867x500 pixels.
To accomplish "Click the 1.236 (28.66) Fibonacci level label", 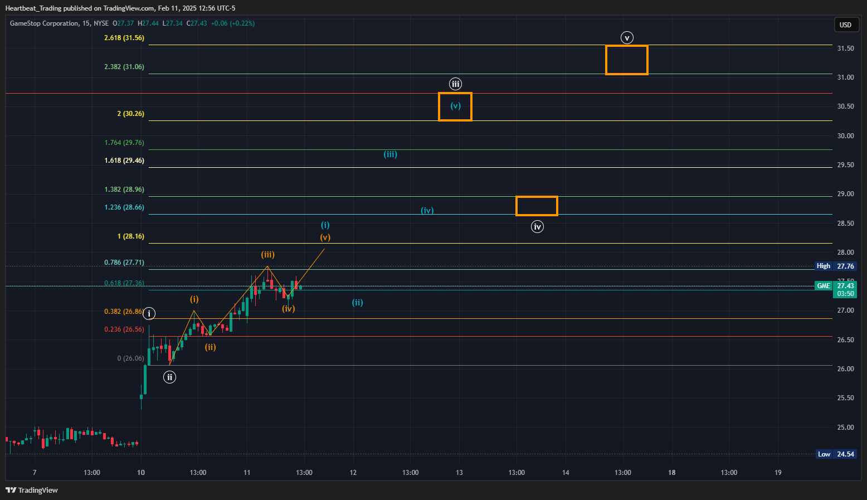I will coord(124,207).
